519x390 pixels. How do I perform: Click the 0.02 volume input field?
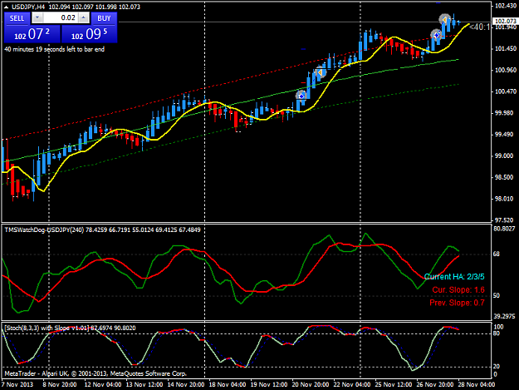pos(61,17)
